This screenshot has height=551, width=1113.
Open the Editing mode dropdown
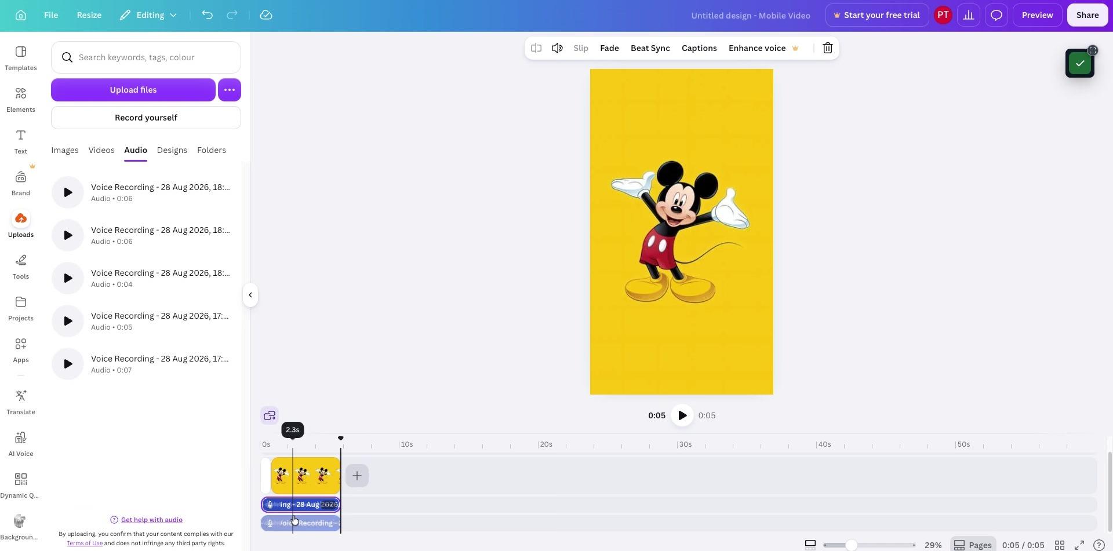point(148,15)
